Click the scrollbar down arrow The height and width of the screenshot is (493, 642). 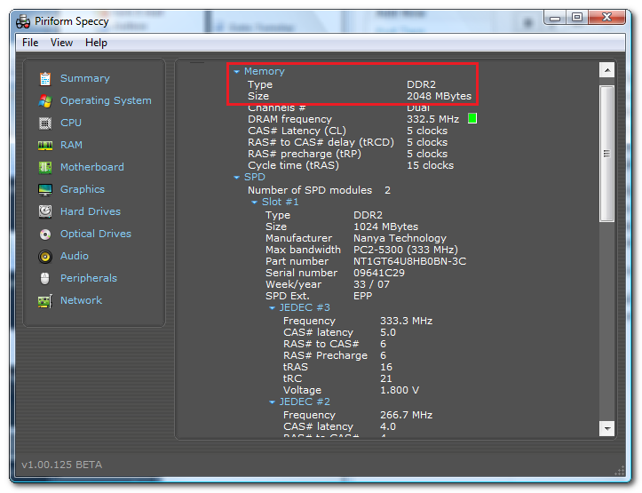(606, 429)
